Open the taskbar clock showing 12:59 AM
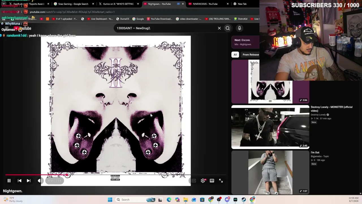Screen dimensions: 362x204 (354, 199)
